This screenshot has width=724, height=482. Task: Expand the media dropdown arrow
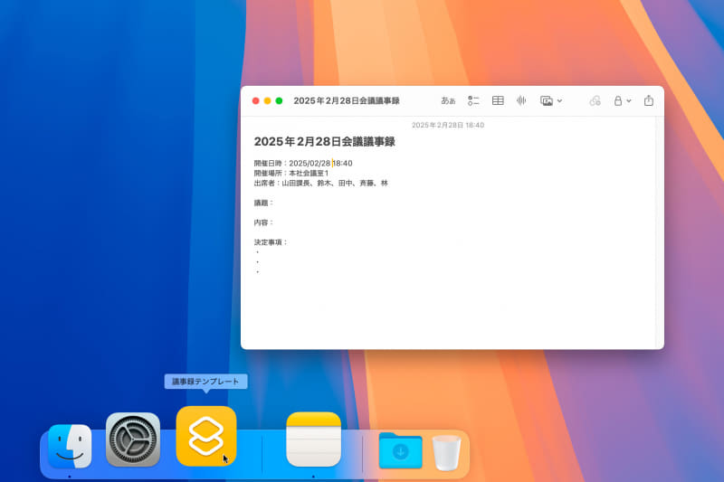(x=559, y=101)
